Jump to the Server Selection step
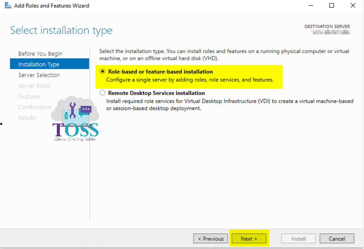Image resolution: width=364 pixels, height=249 pixels. [x=39, y=75]
